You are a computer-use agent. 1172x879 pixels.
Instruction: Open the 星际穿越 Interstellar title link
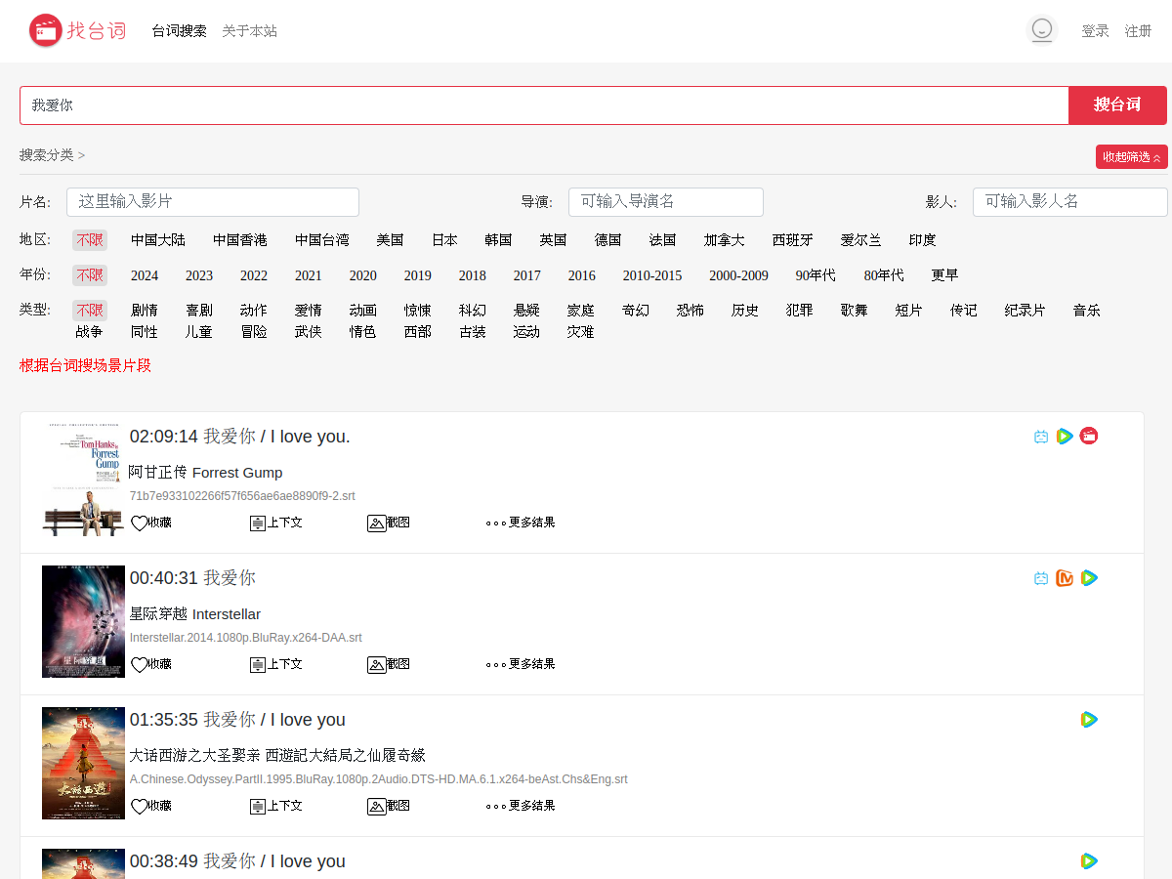195,614
